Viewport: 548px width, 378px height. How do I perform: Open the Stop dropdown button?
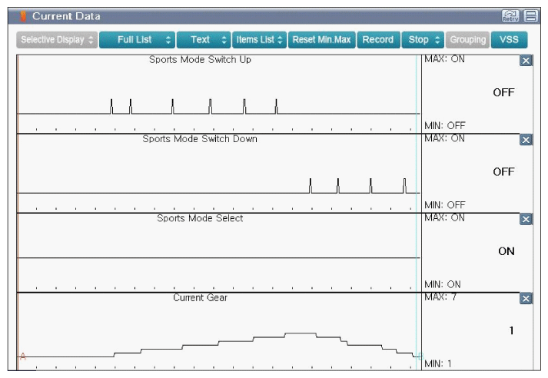[423, 40]
